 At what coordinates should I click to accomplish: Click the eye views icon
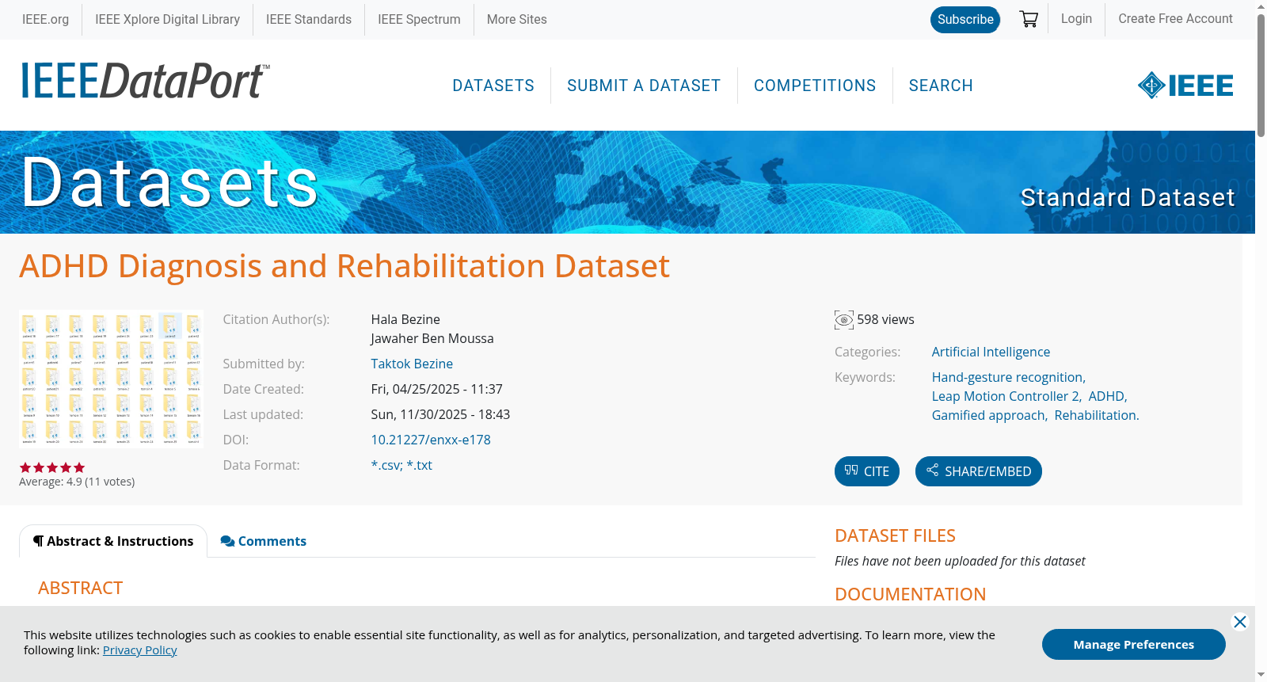844,320
